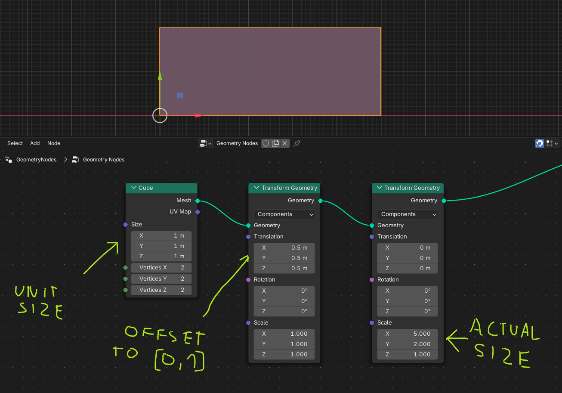Viewport: 562px width, 393px height.
Task: Click the red X-axis gizmo arrow
Action: coord(198,115)
